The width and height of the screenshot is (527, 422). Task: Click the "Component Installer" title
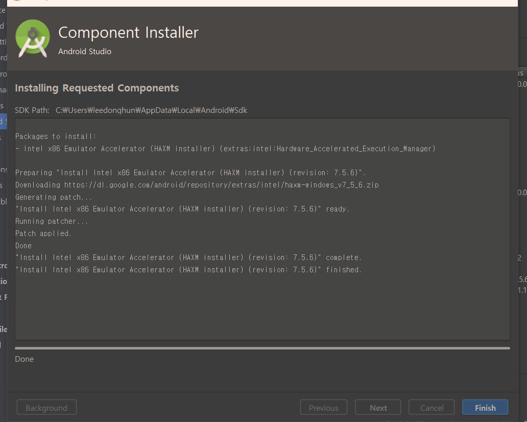128,33
